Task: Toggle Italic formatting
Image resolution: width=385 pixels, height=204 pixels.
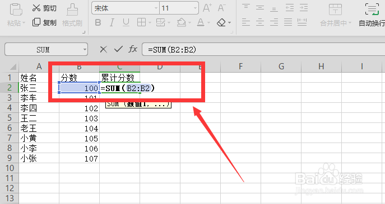Action: pos(112,22)
